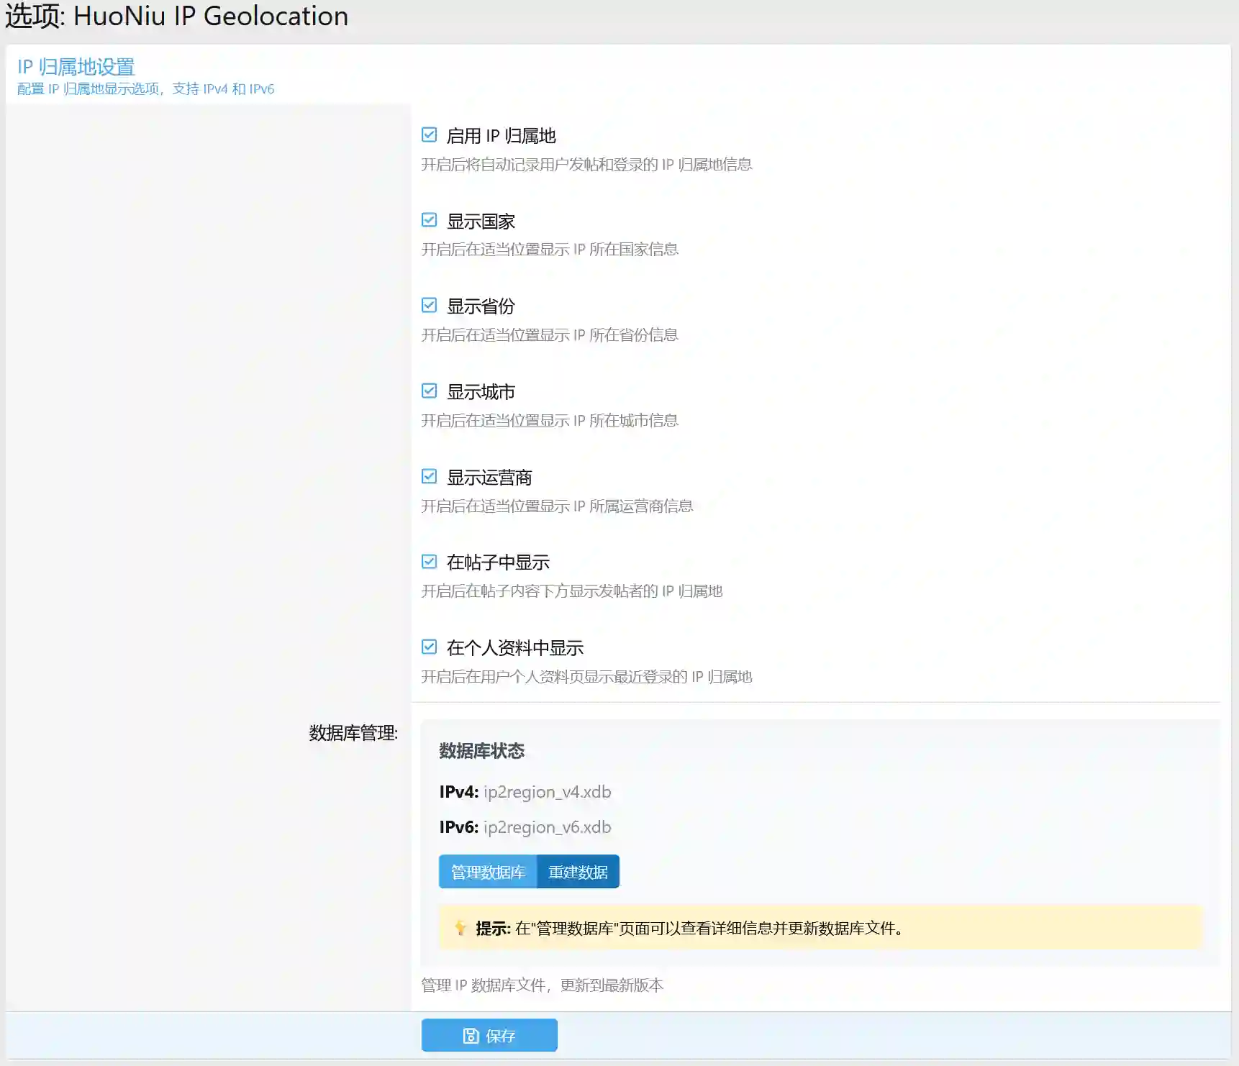The image size is (1239, 1066).
Task: Click the lightbulb tip icon
Action: click(x=460, y=928)
